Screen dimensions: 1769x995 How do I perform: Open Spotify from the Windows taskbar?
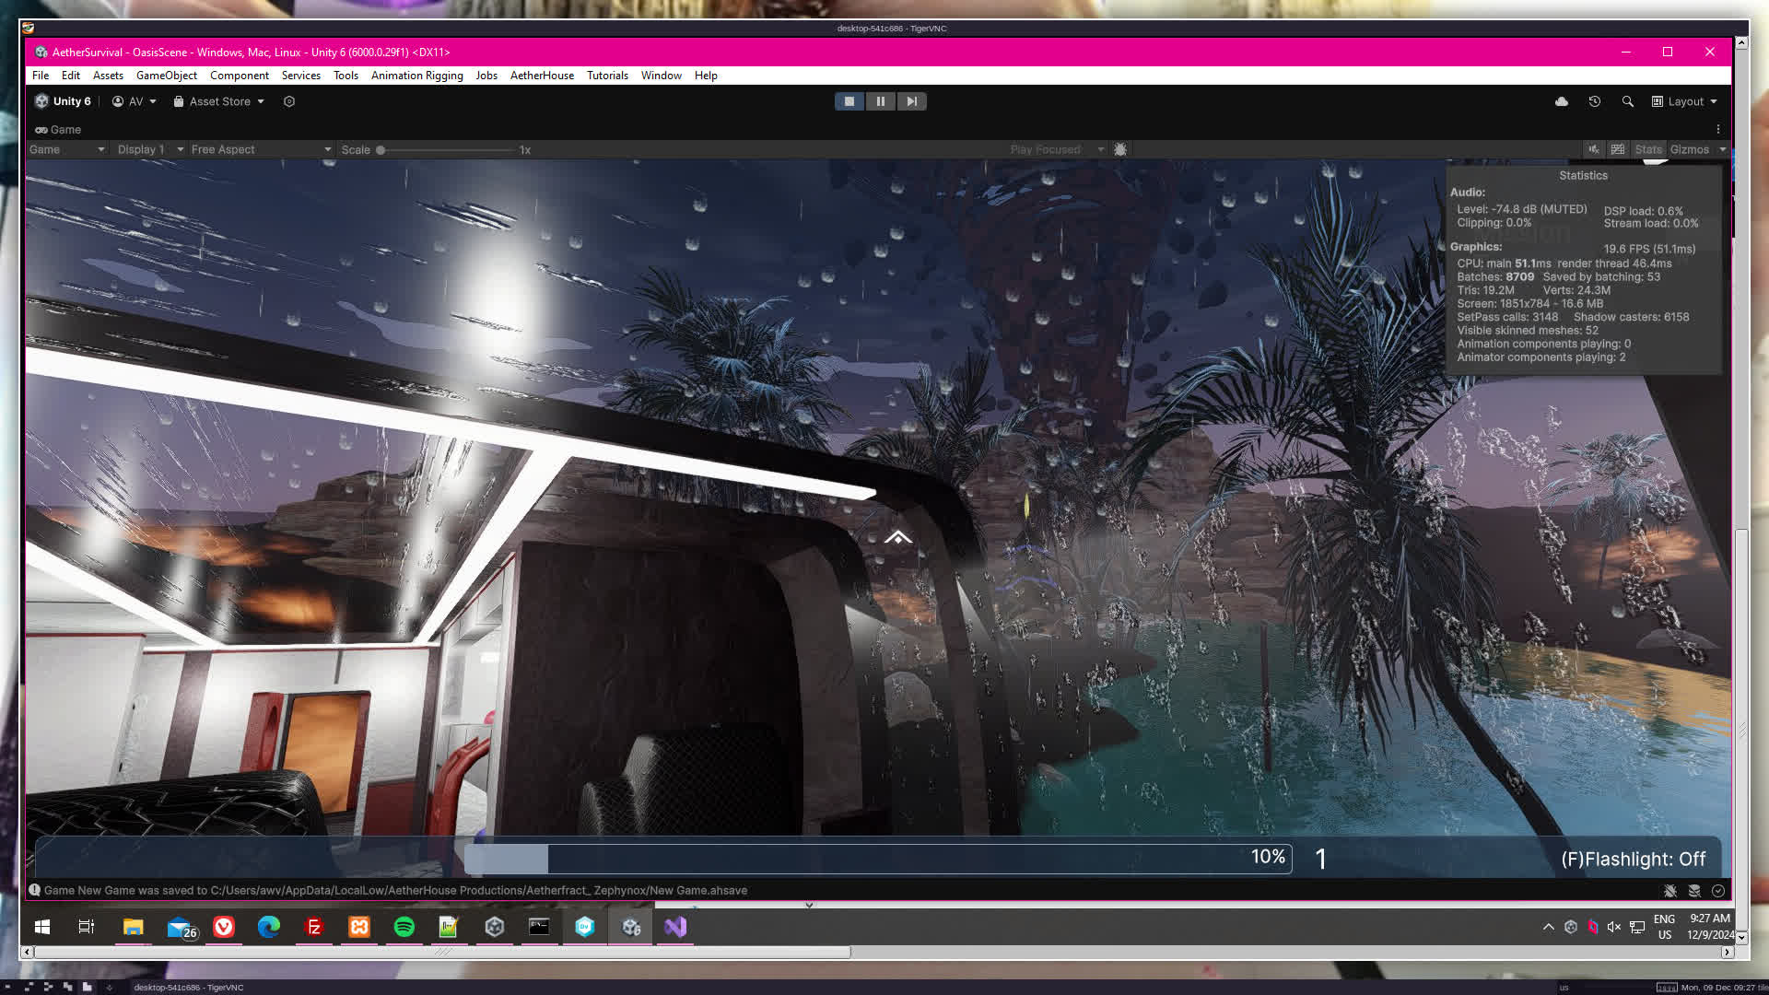[x=404, y=927]
